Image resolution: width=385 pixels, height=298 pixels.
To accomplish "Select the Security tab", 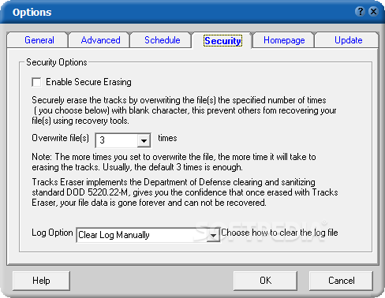I will (x=222, y=41).
